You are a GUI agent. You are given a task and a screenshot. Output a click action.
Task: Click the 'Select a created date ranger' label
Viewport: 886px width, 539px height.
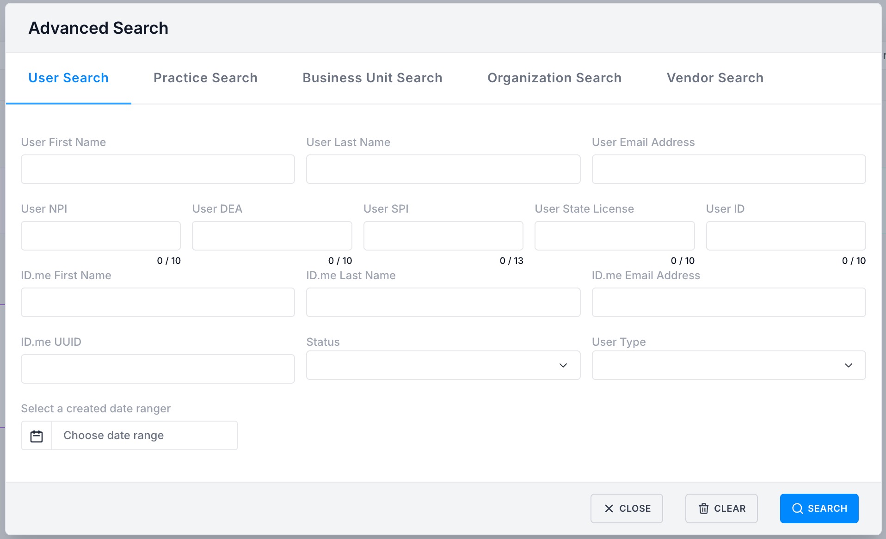tap(96, 409)
